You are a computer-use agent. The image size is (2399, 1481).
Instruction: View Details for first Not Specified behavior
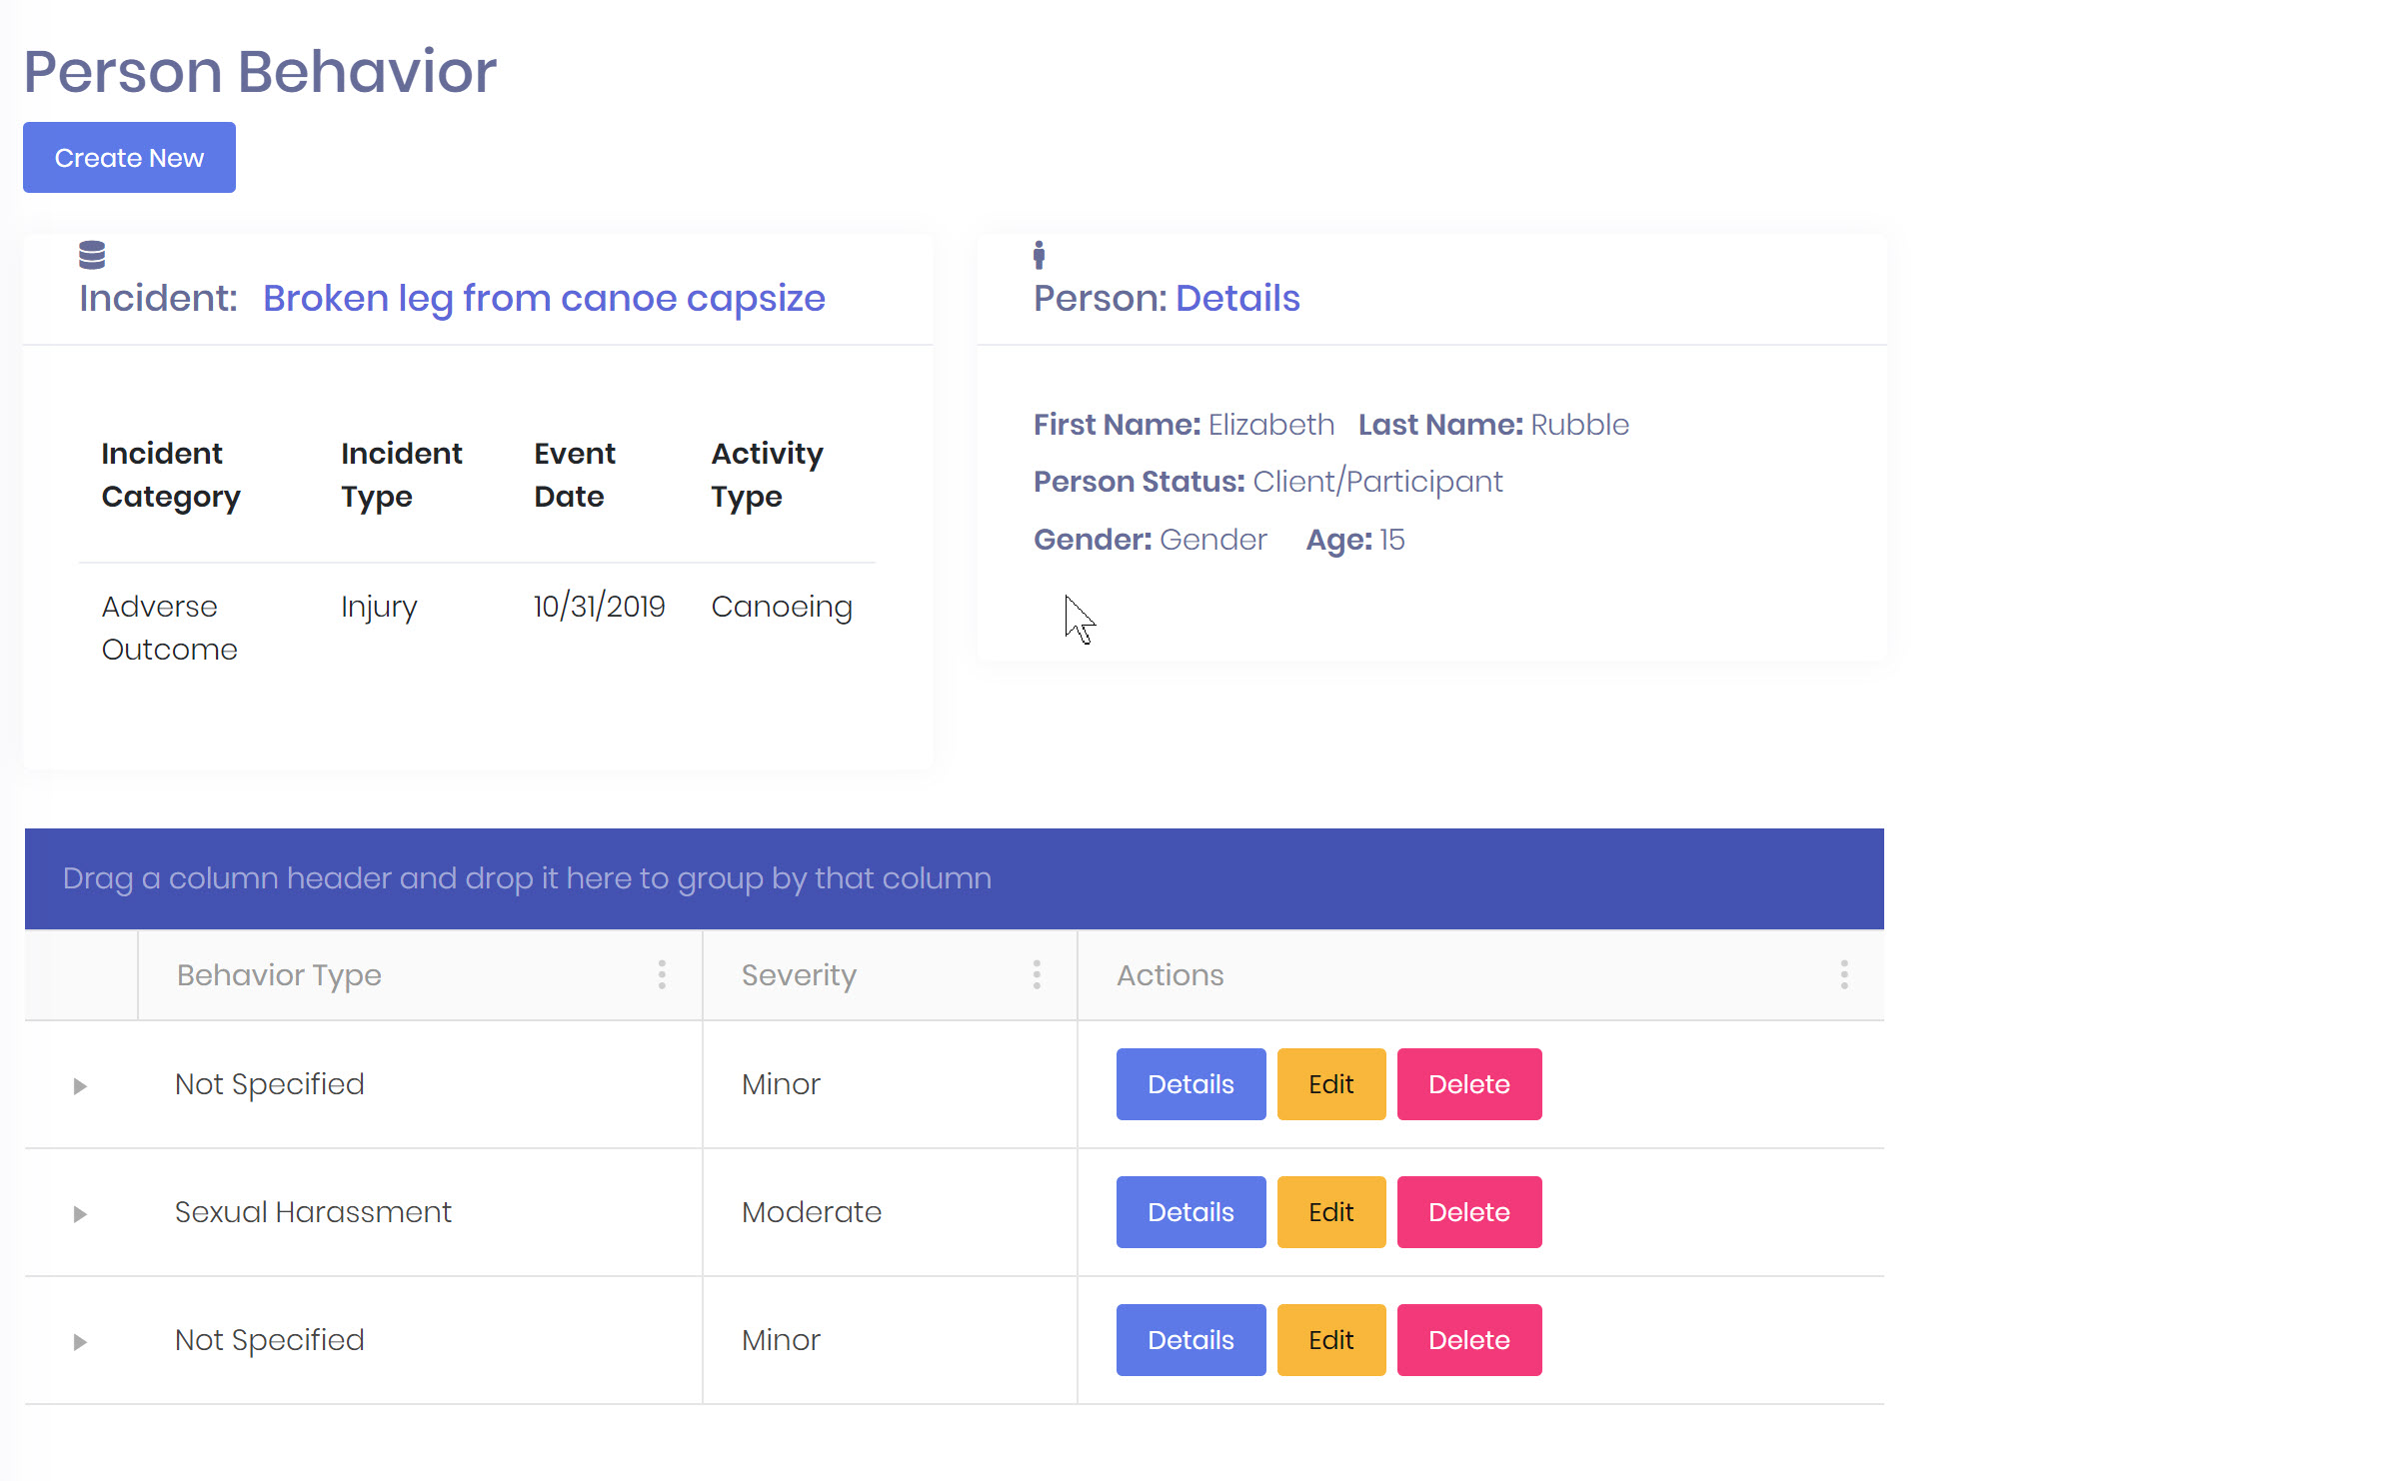(1191, 1084)
